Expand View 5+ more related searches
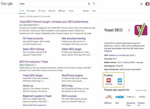Viewport: 150px width, 109px height. [141, 90]
